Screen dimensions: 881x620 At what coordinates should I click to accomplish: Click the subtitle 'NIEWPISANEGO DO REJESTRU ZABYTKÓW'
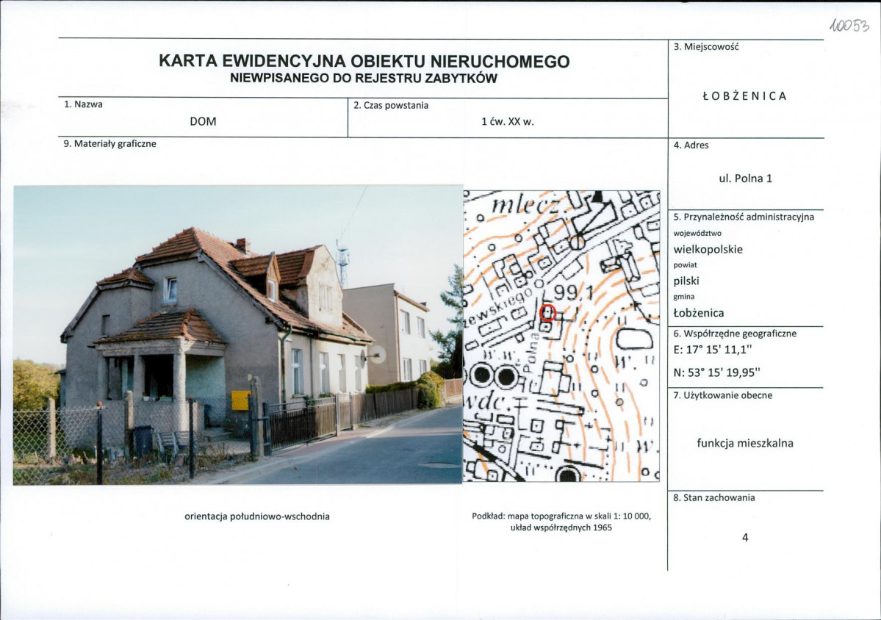(364, 79)
